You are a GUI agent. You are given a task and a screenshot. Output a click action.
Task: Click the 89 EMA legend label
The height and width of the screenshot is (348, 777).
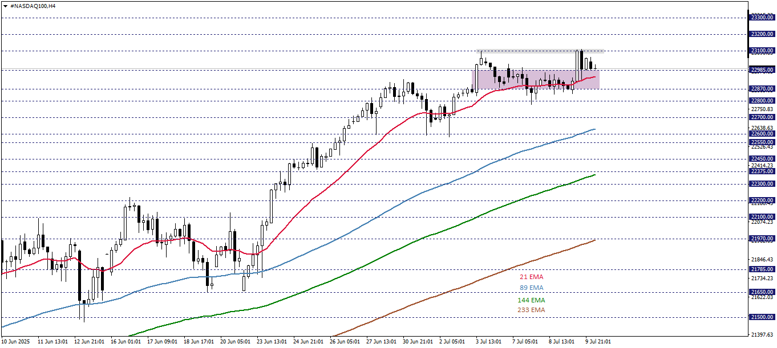(x=532, y=288)
